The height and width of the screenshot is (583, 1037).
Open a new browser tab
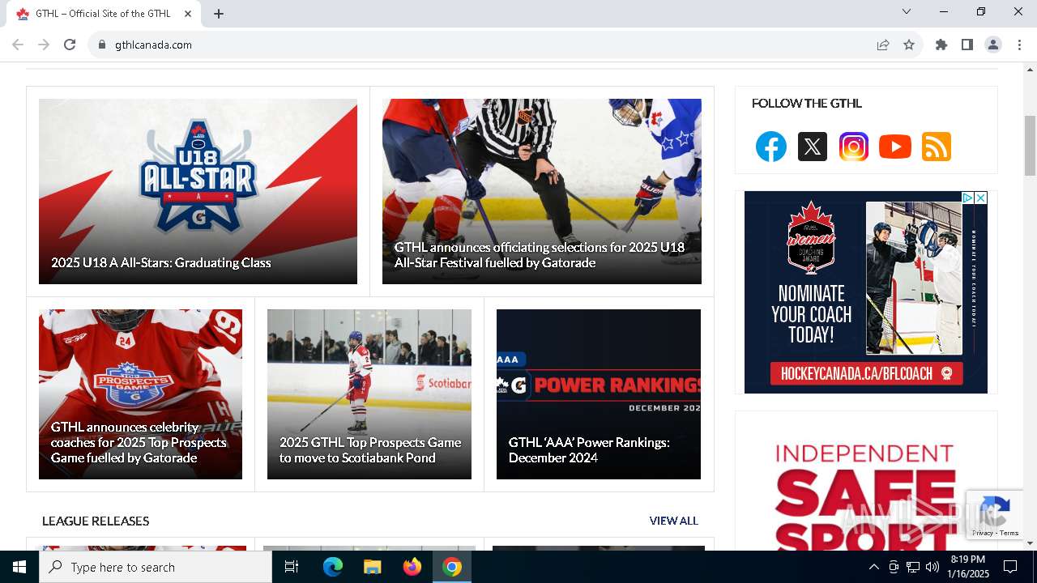click(219, 14)
